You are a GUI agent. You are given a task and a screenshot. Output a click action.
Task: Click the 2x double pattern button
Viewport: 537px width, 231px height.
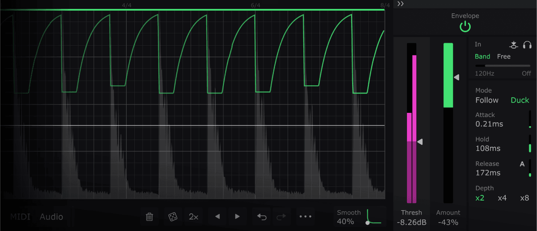coord(194,217)
